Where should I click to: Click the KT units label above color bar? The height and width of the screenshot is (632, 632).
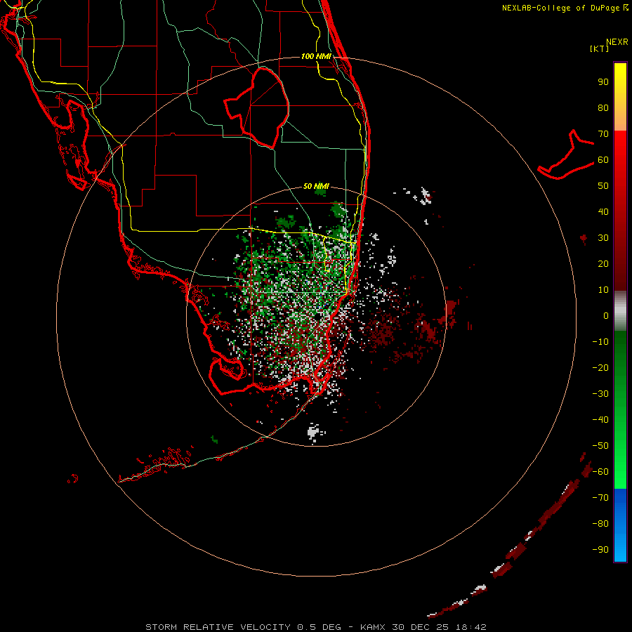coord(600,48)
